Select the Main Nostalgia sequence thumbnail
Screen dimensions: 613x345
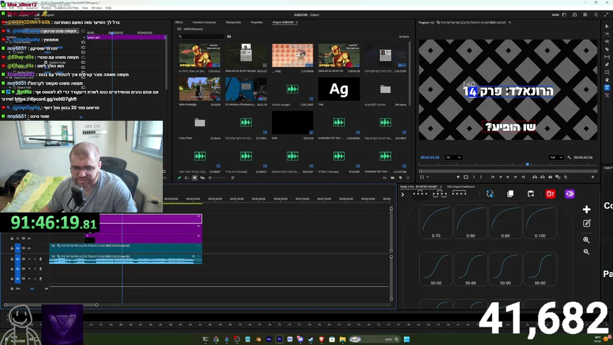click(x=200, y=89)
